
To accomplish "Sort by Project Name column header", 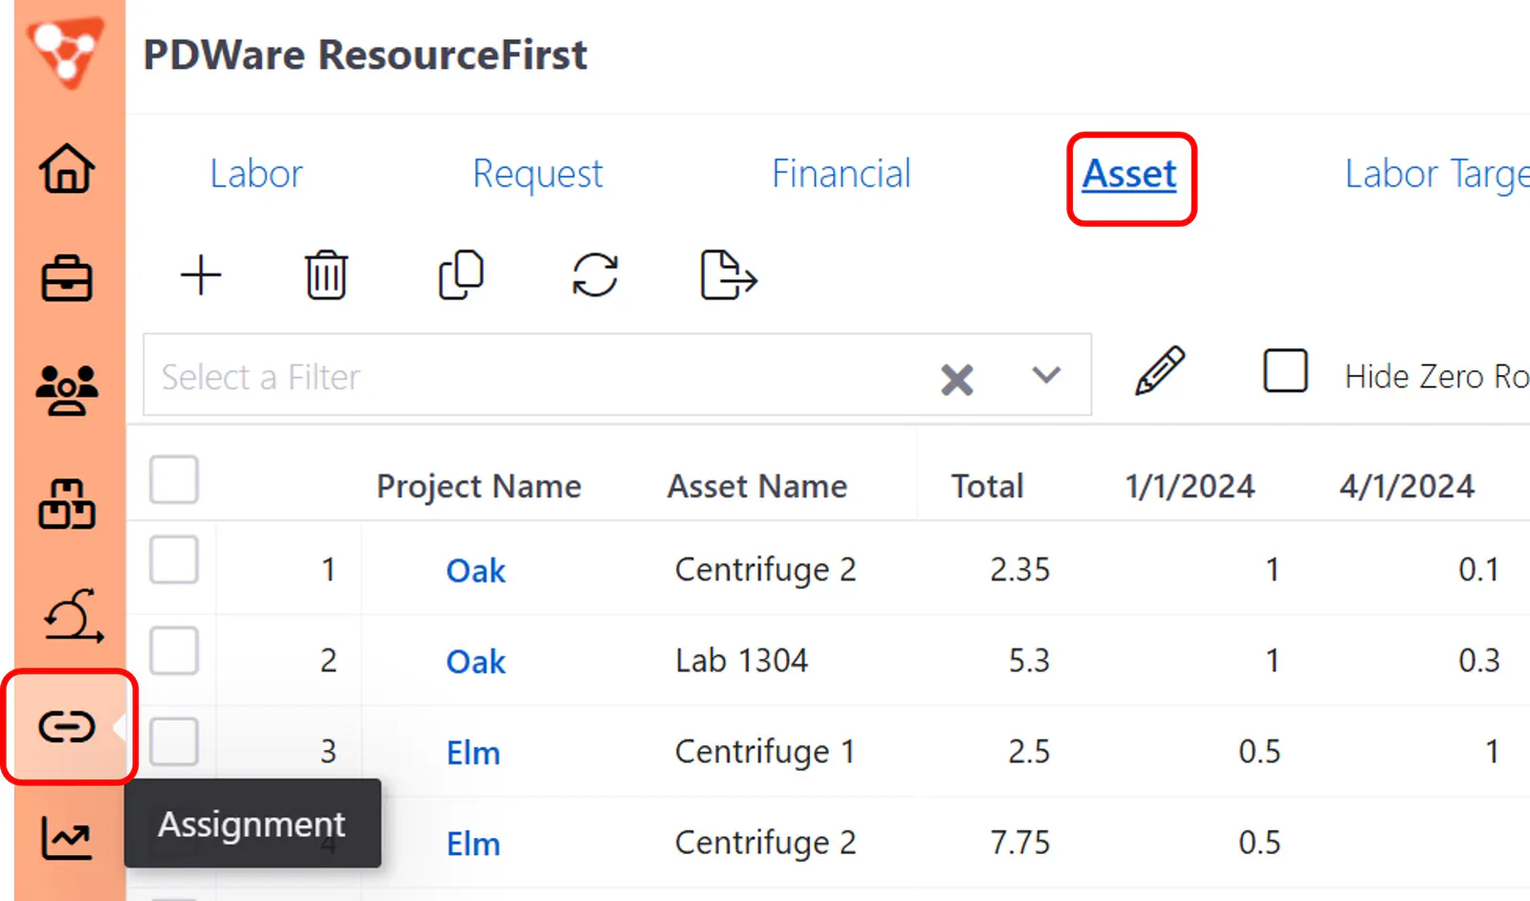I will click(x=478, y=487).
